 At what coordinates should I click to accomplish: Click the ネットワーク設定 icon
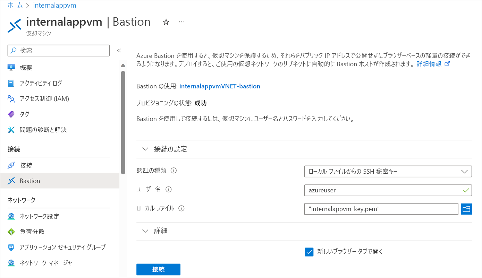pos(11,216)
